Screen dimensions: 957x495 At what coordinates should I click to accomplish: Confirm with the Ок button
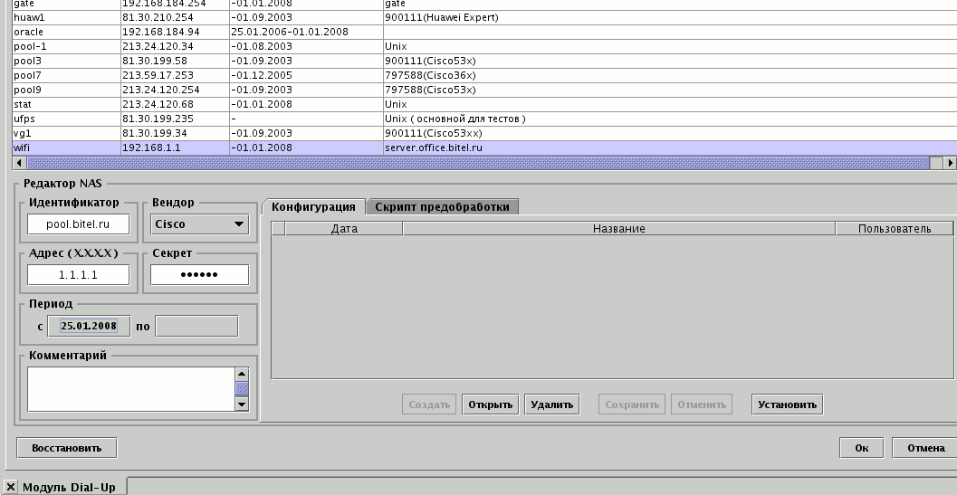point(860,448)
